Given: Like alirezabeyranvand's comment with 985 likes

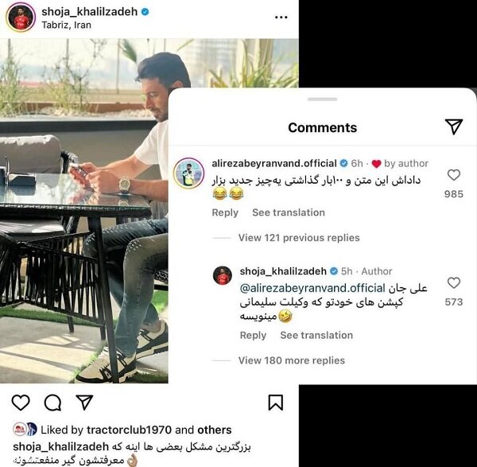Looking at the screenshot, I should [x=454, y=175].
